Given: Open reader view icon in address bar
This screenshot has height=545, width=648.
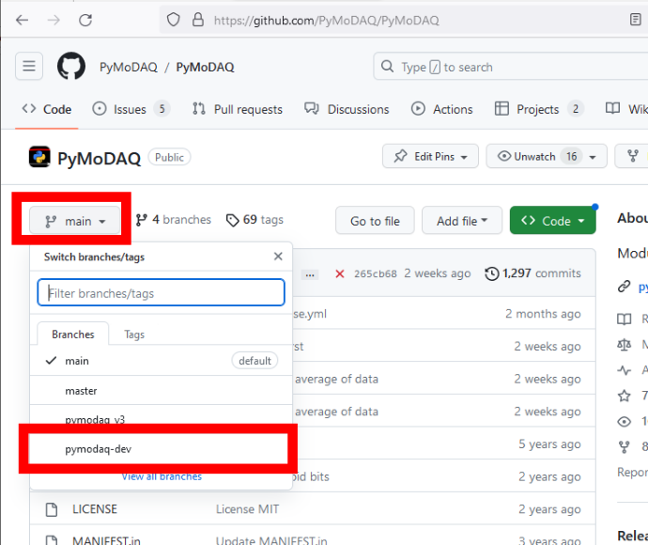Looking at the screenshot, I should [x=636, y=20].
